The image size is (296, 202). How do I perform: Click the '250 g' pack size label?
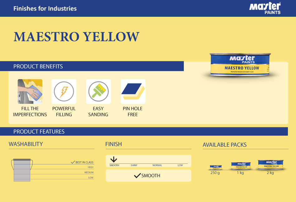215,172
